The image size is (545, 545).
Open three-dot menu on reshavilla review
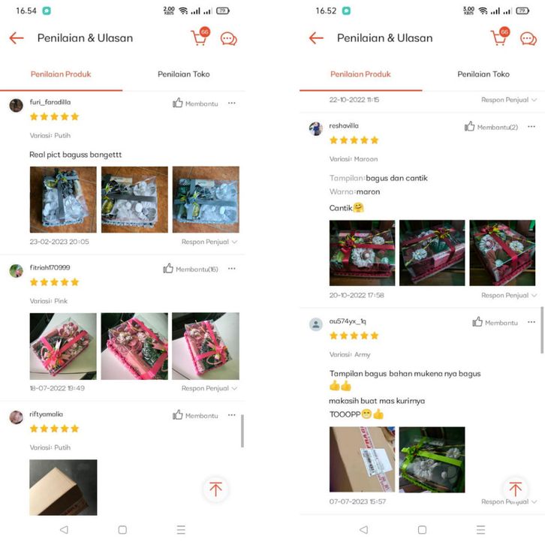[531, 127]
